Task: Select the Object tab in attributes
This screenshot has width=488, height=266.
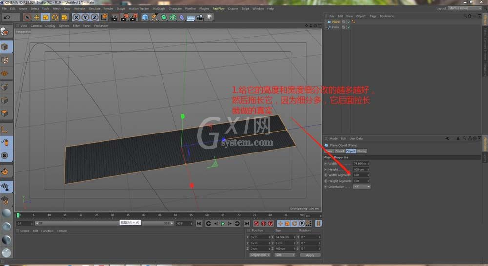Action: click(x=351, y=151)
